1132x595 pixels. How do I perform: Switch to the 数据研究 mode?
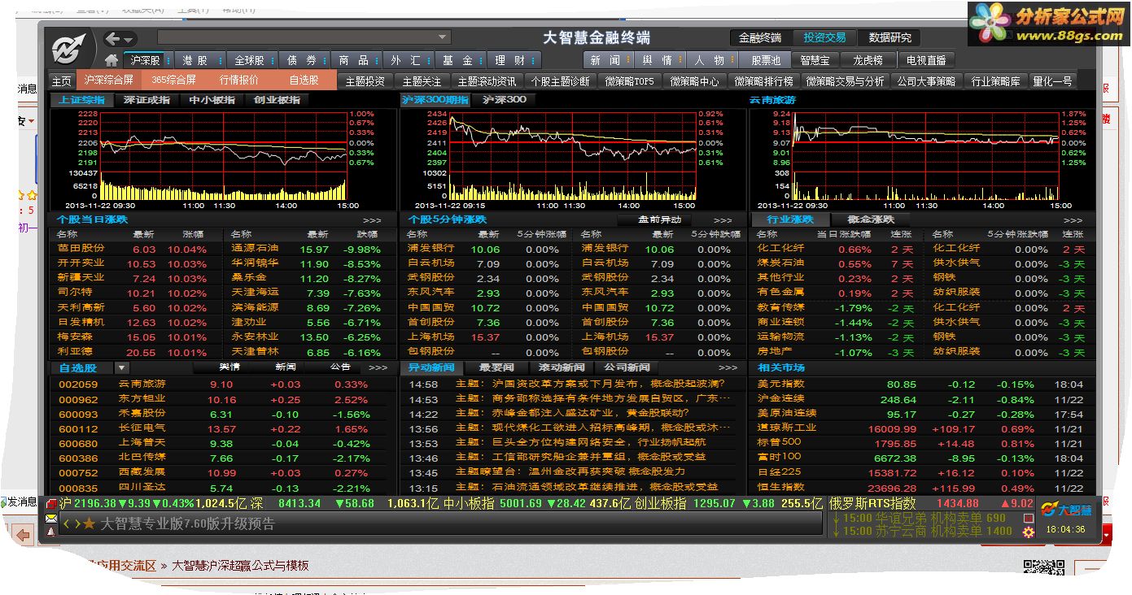[889, 38]
